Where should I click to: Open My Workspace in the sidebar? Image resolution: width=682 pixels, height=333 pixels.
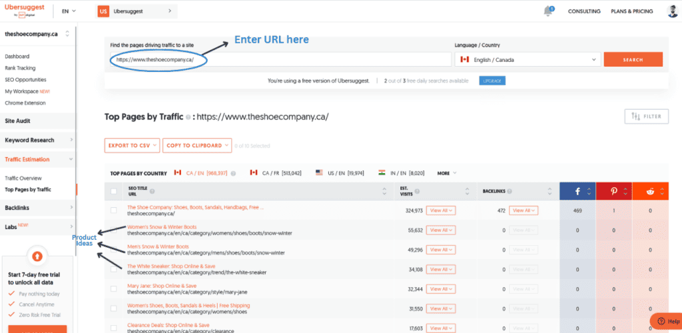(27, 92)
